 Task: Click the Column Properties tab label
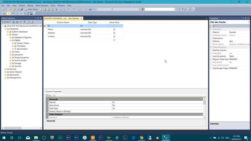pyautogui.click(x=53, y=91)
